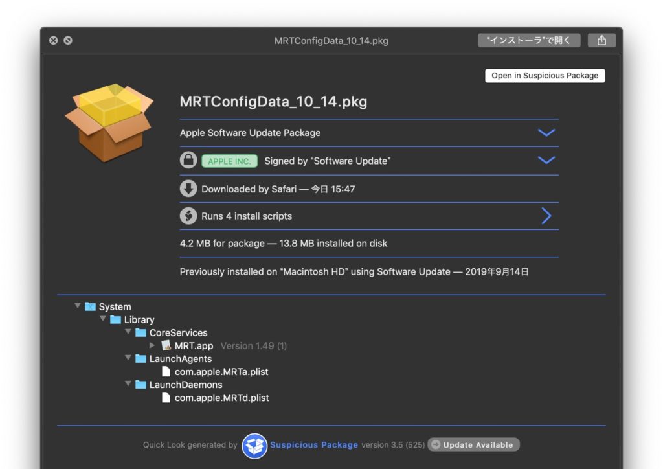Click the com.apple.MRTa.plist file icon
Screen dimensions: 663x469
pos(167,371)
